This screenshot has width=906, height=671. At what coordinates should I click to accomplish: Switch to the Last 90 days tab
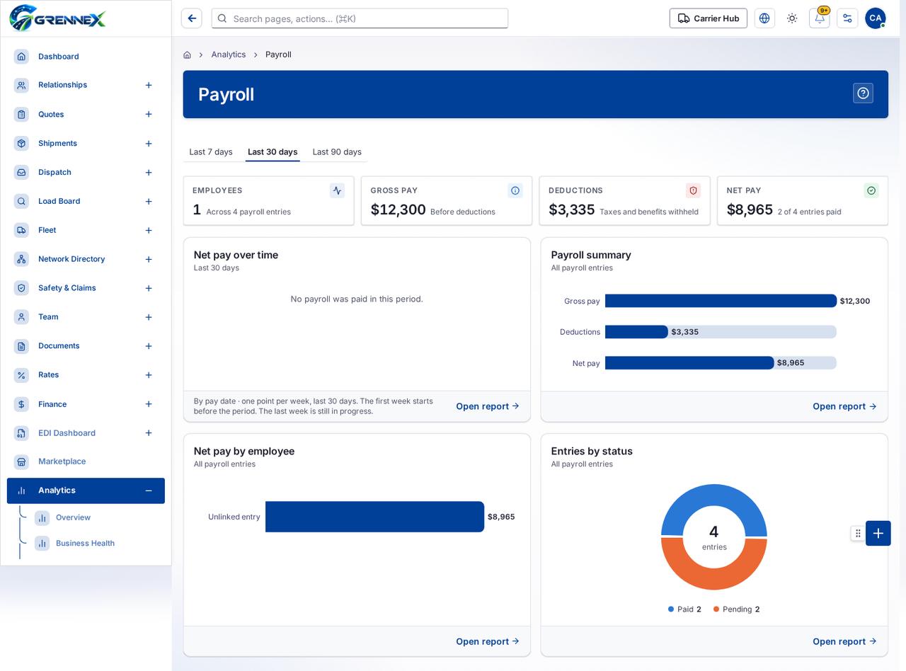(337, 151)
